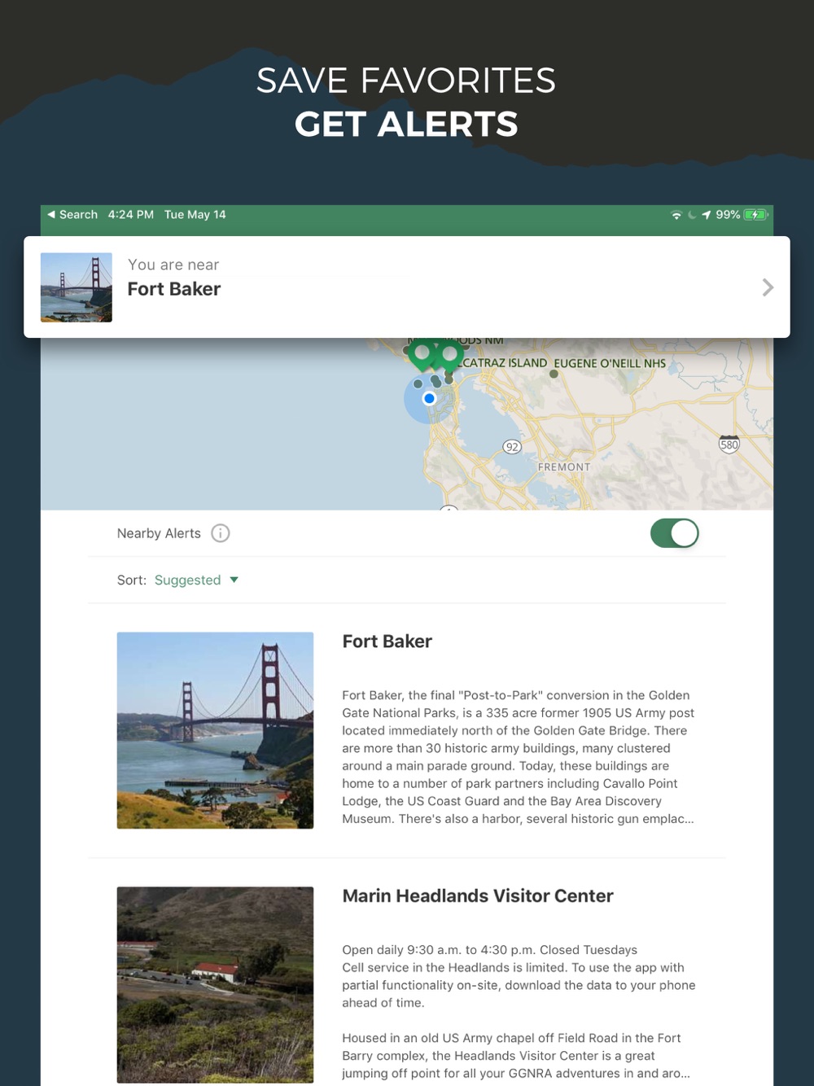Open Marin Headlands Visitor Center title

click(478, 896)
